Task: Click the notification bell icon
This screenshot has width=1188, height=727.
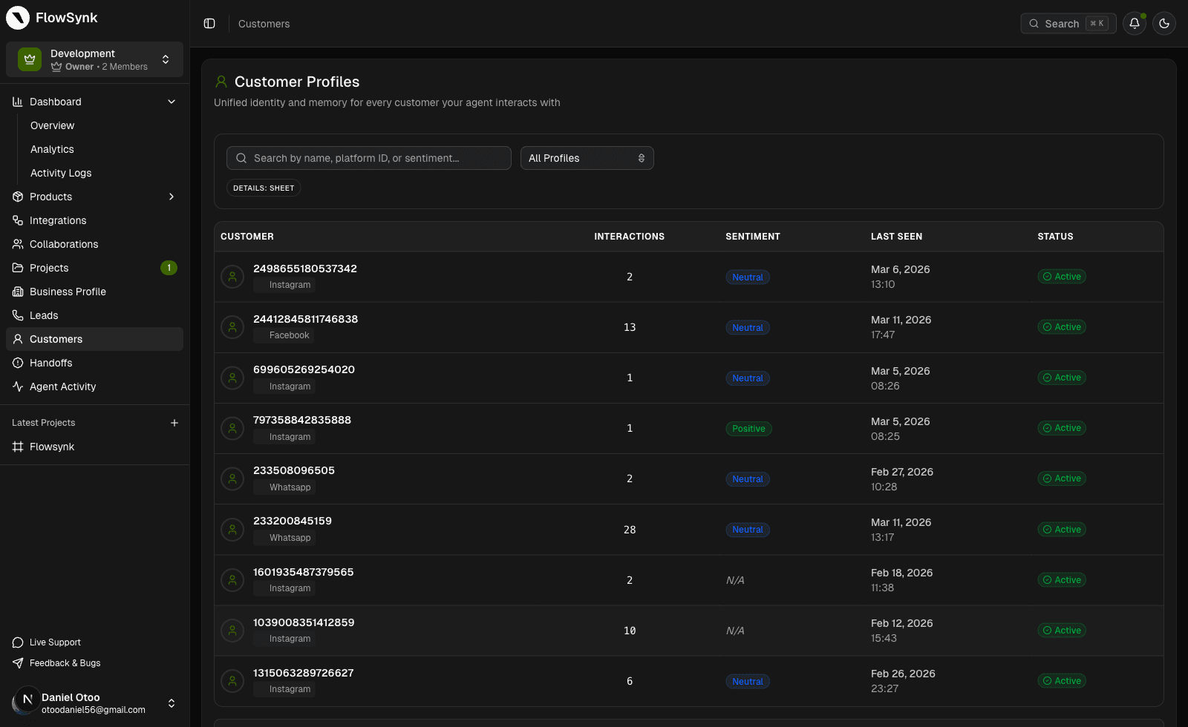Action: 1134,23
